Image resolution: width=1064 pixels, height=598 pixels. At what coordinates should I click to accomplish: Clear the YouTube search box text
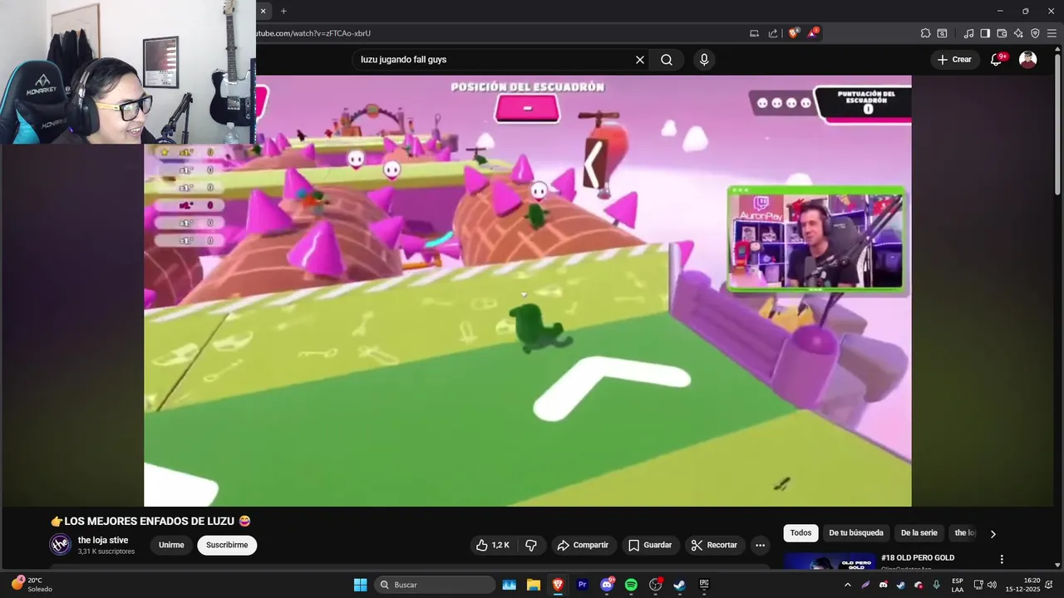click(640, 60)
